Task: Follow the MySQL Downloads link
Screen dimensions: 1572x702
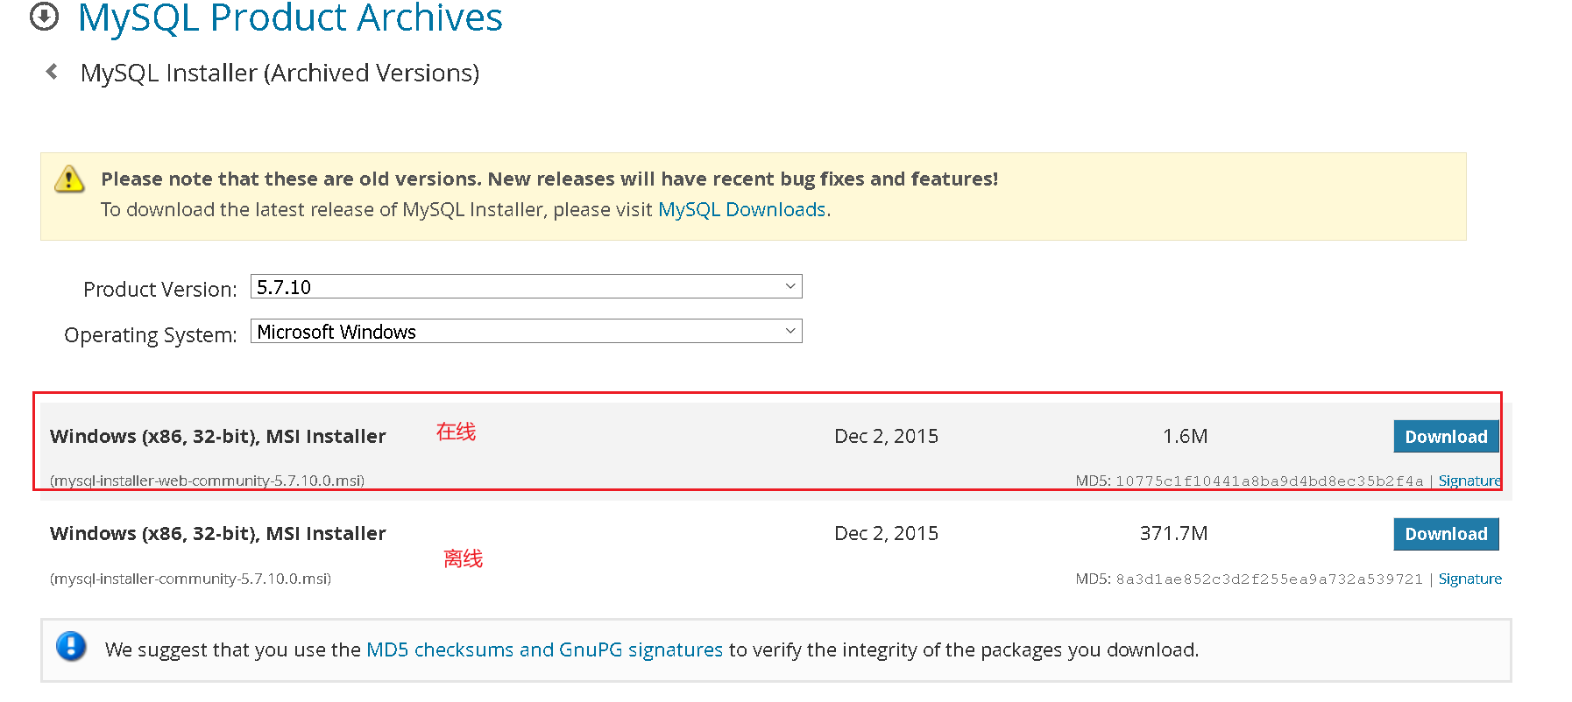Action: tap(741, 210)
